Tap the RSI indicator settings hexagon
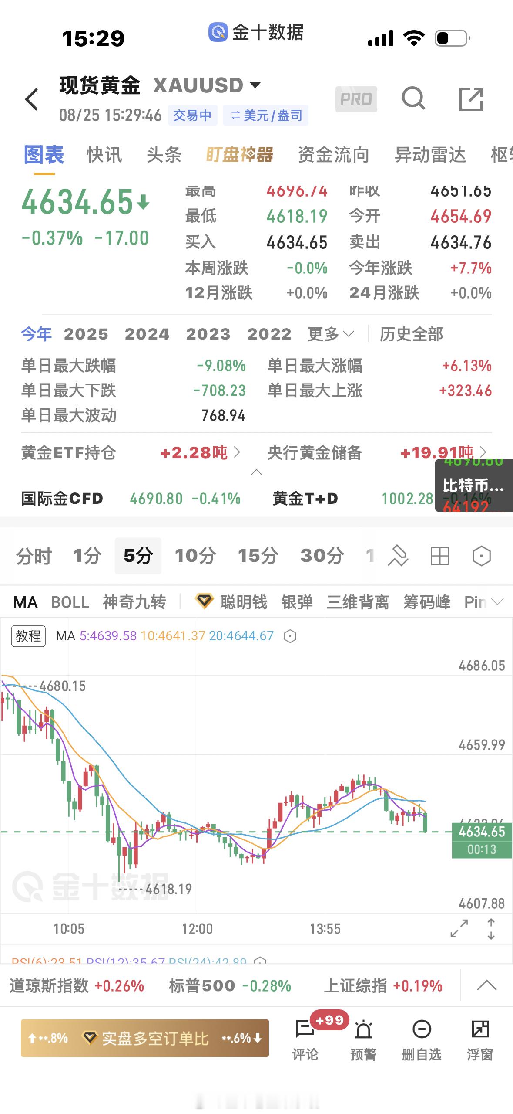The width and height of the screenshot is (513, 1114). pos(260,961)
